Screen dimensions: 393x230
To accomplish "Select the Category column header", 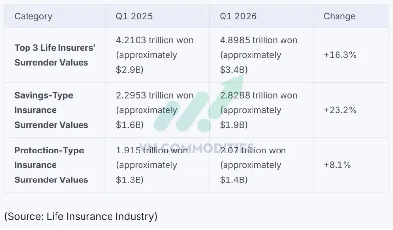I will pyautogui.click(x=33, y=16).
